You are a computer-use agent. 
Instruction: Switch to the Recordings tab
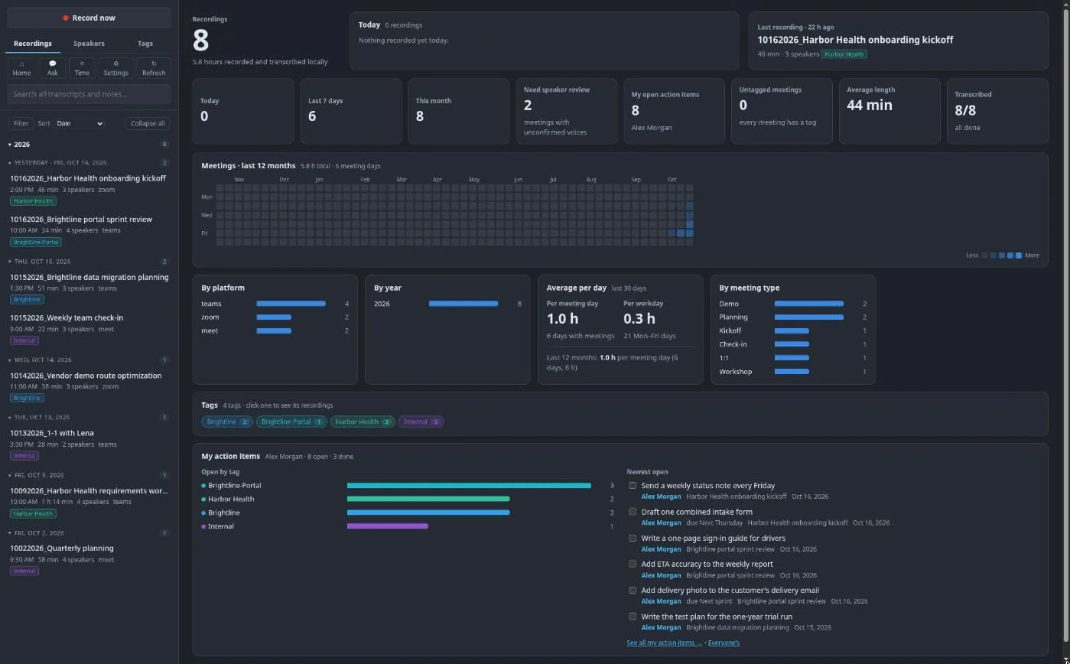(33, 44)
